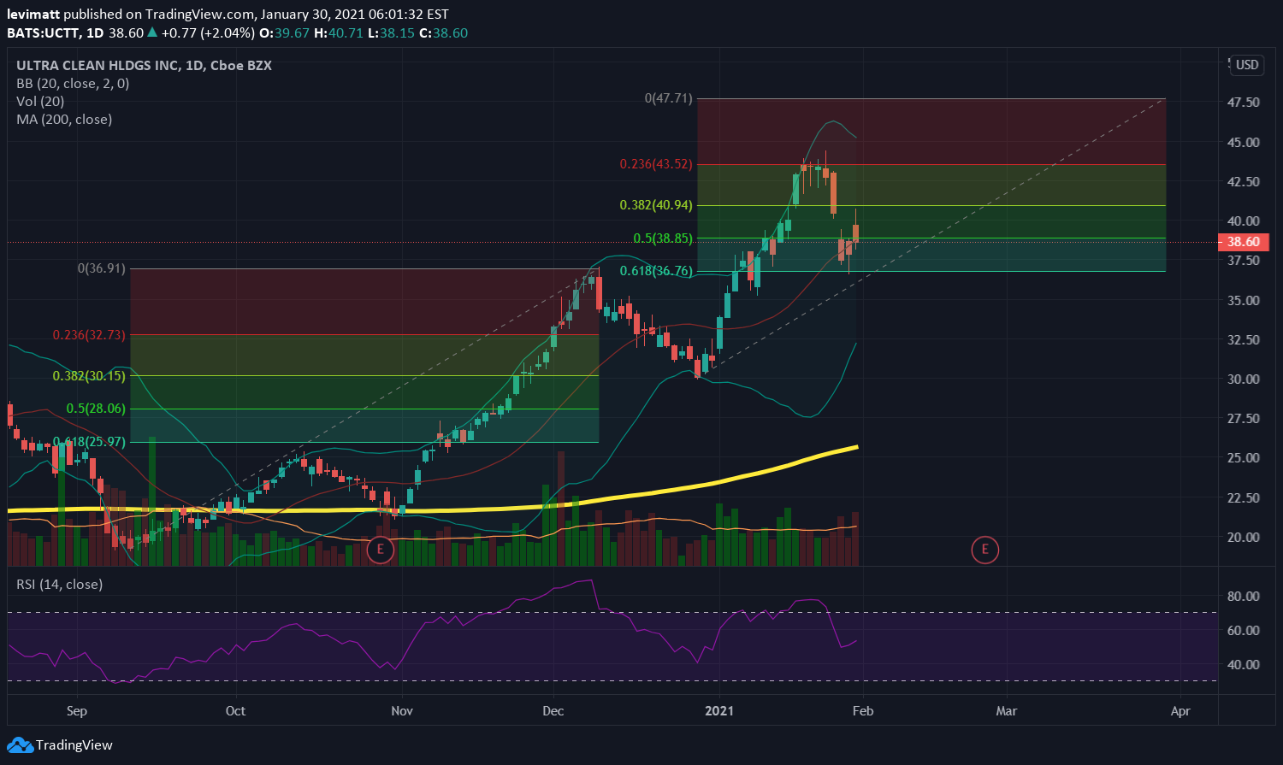Viewport: 1283px width, 765px height.
Task: Click the C:38.60 close value in header
Action: click(443, 32)
